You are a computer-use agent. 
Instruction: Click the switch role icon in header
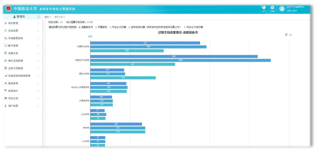(x=272, y=8)
